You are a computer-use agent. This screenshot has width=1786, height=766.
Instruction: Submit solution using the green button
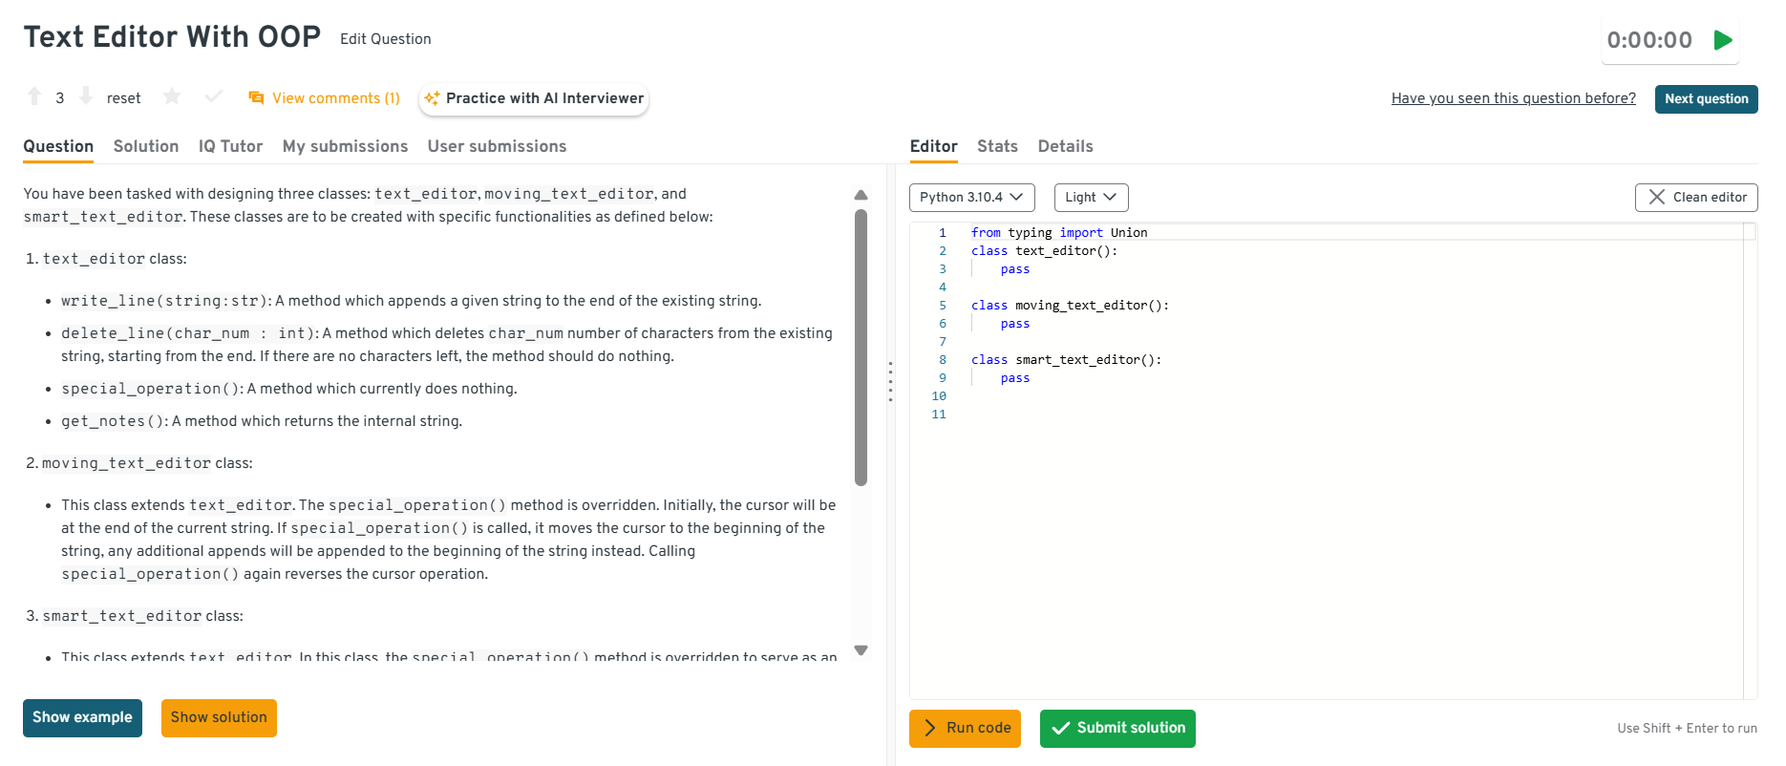[x=1117, y=728]
